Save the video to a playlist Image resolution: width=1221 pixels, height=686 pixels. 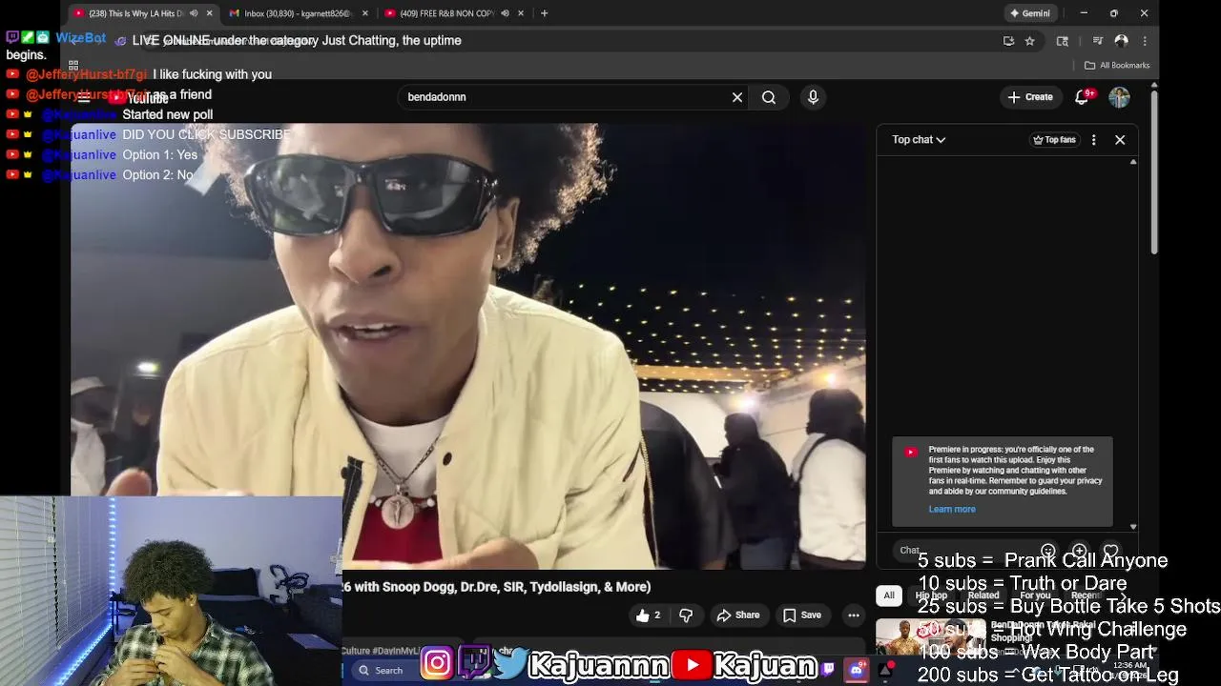(801, 615)
